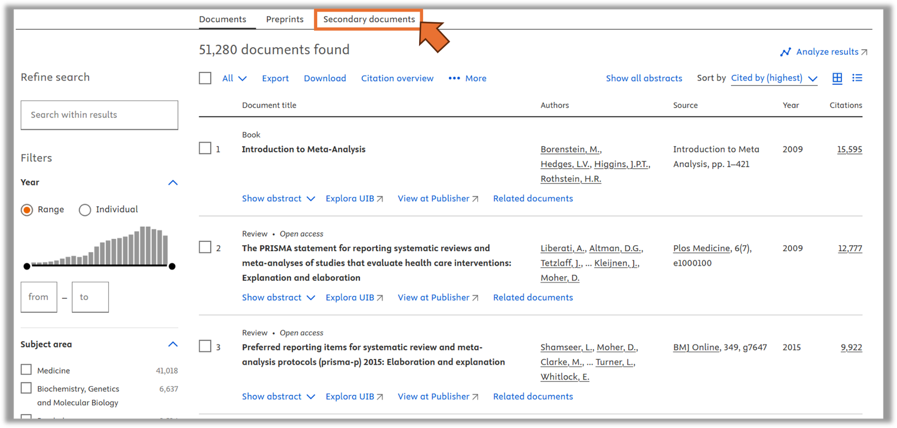
Task: Select the Individual year radio button
Action: coord(85,210)
